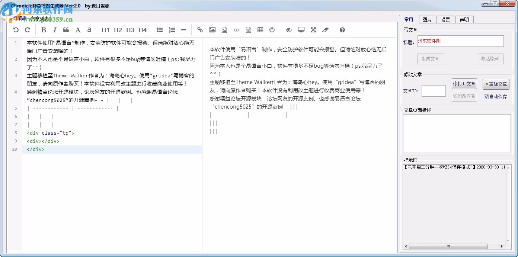
Task: Insert a block quote
Action: pos(66,30)
